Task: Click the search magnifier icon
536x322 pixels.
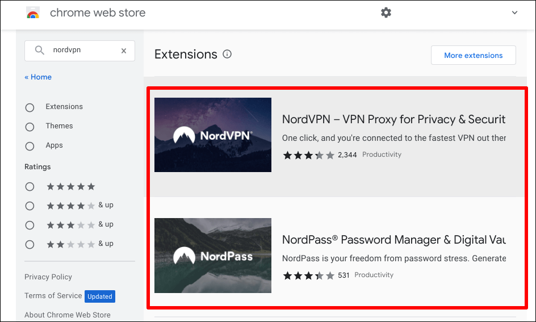Action: (x=40, y=50)
